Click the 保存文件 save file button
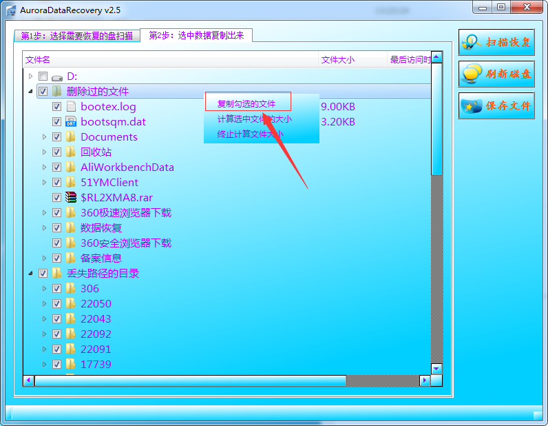 point(496,106)
